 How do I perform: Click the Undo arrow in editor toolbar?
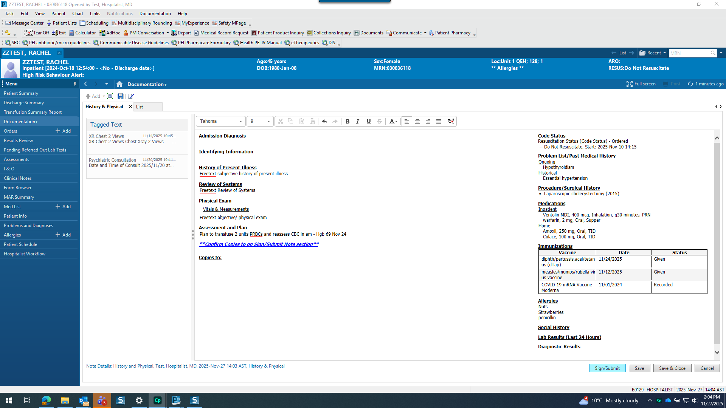pos(324,121)
